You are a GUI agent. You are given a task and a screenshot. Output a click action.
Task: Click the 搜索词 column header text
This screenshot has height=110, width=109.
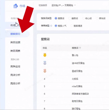tap(75, 48)
